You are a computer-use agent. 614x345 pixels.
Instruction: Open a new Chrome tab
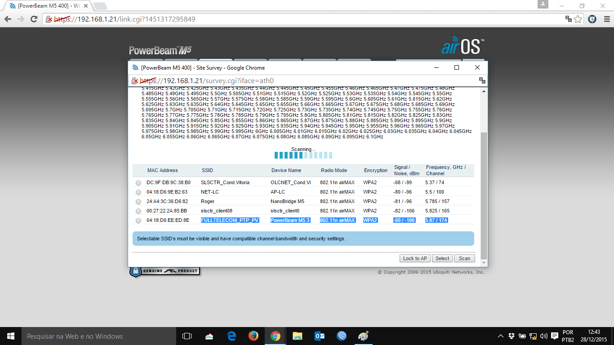tap(100, 6)
